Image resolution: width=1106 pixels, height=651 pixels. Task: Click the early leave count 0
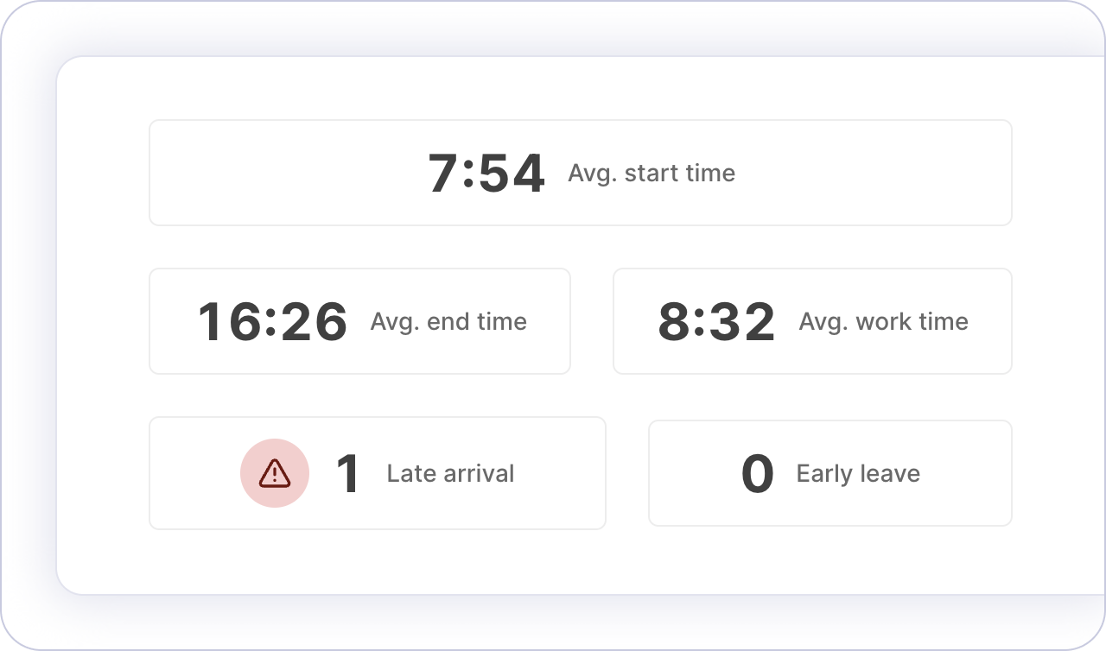(757, 474)
